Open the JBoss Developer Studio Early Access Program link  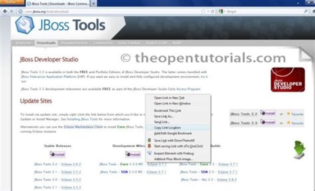[167, 89]
